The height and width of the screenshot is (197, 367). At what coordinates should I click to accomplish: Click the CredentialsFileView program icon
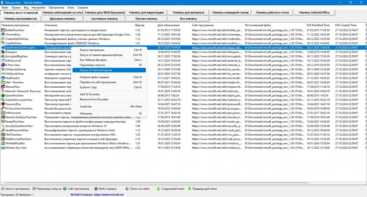coord(3,39)
